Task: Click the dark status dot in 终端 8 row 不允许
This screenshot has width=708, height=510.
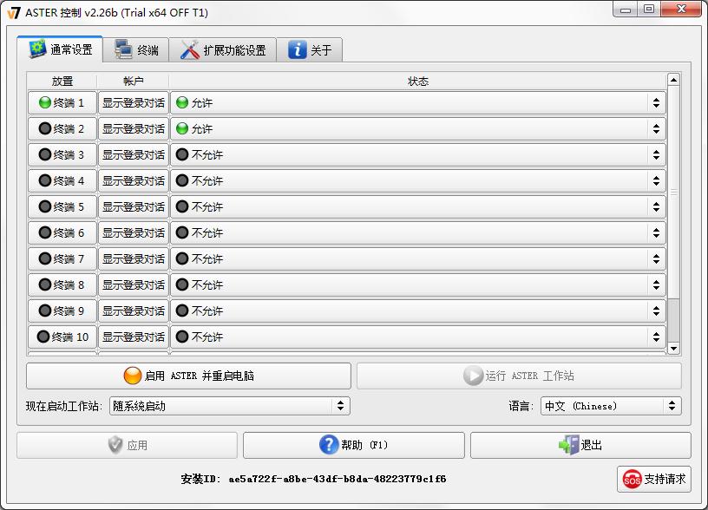Action: coord(182,284)
